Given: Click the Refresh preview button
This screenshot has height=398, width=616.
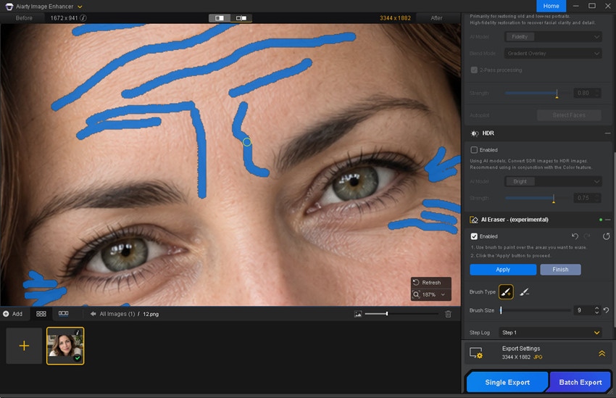Looking at the screenshot, I should click(x=427, y=283).
